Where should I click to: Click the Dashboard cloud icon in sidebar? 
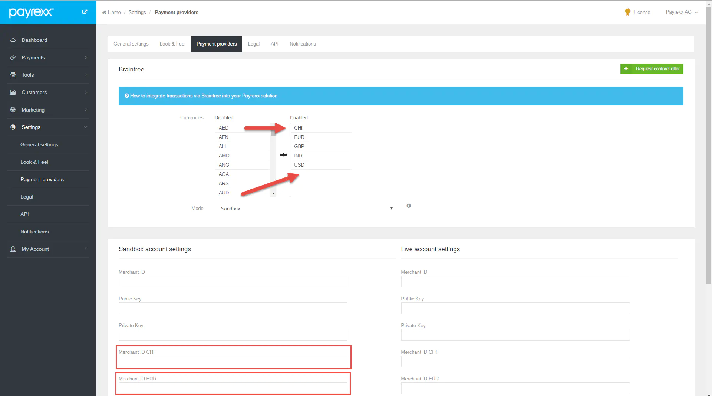click(13, 40)
